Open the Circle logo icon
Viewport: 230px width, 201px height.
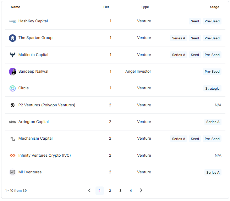pos(12,88)
